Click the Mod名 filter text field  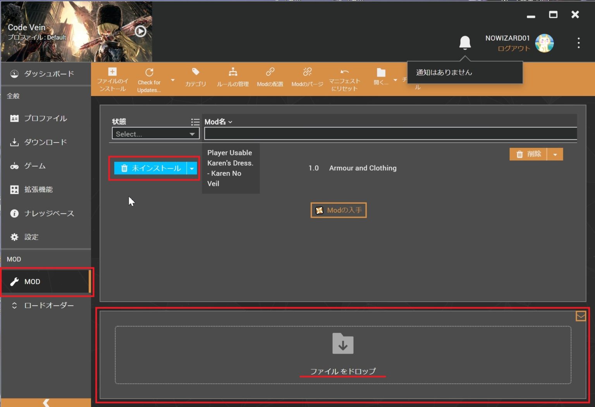tap(390, 134)
